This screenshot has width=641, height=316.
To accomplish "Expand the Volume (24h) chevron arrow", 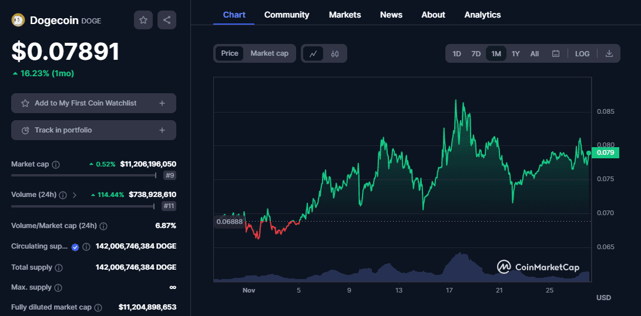I will coord(75,195).
